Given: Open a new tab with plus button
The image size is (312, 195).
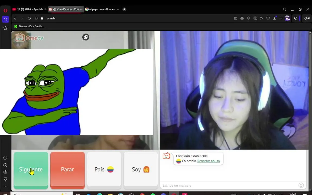Looking at the screenshot, I should point(124,9).
